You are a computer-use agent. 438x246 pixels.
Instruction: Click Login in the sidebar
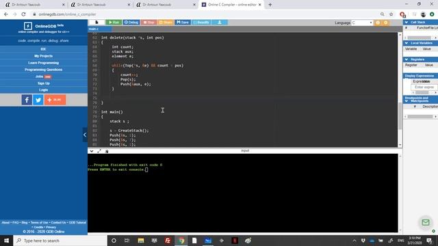click(43, 90)
